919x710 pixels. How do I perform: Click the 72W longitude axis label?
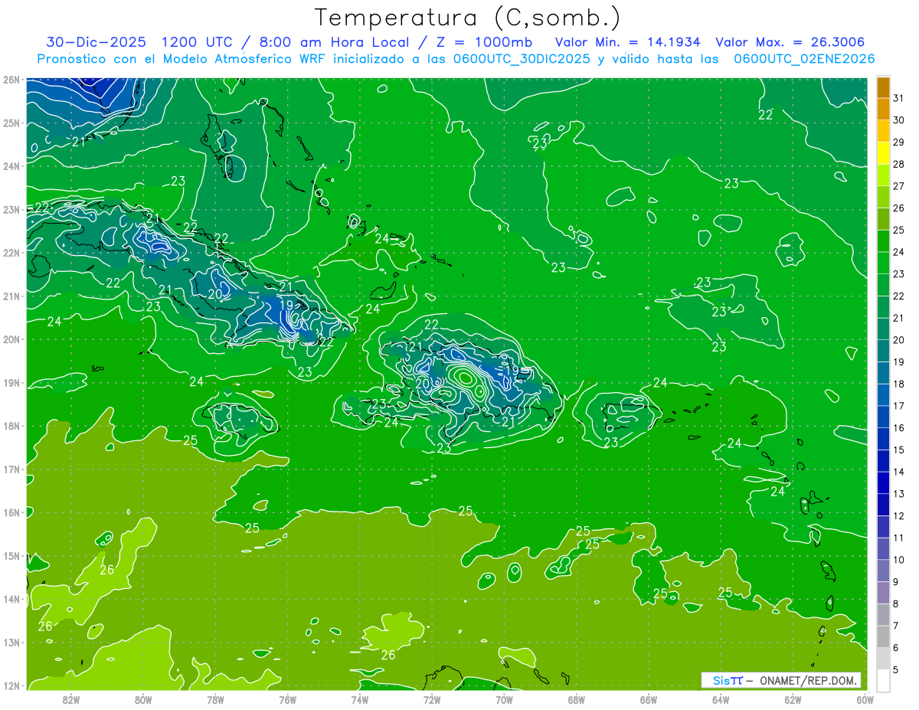click(x=432, y=699)
